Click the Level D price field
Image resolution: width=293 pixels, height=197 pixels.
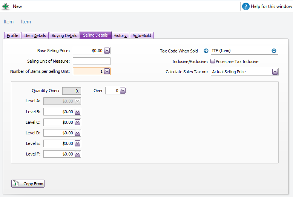(x=59, y=133)
